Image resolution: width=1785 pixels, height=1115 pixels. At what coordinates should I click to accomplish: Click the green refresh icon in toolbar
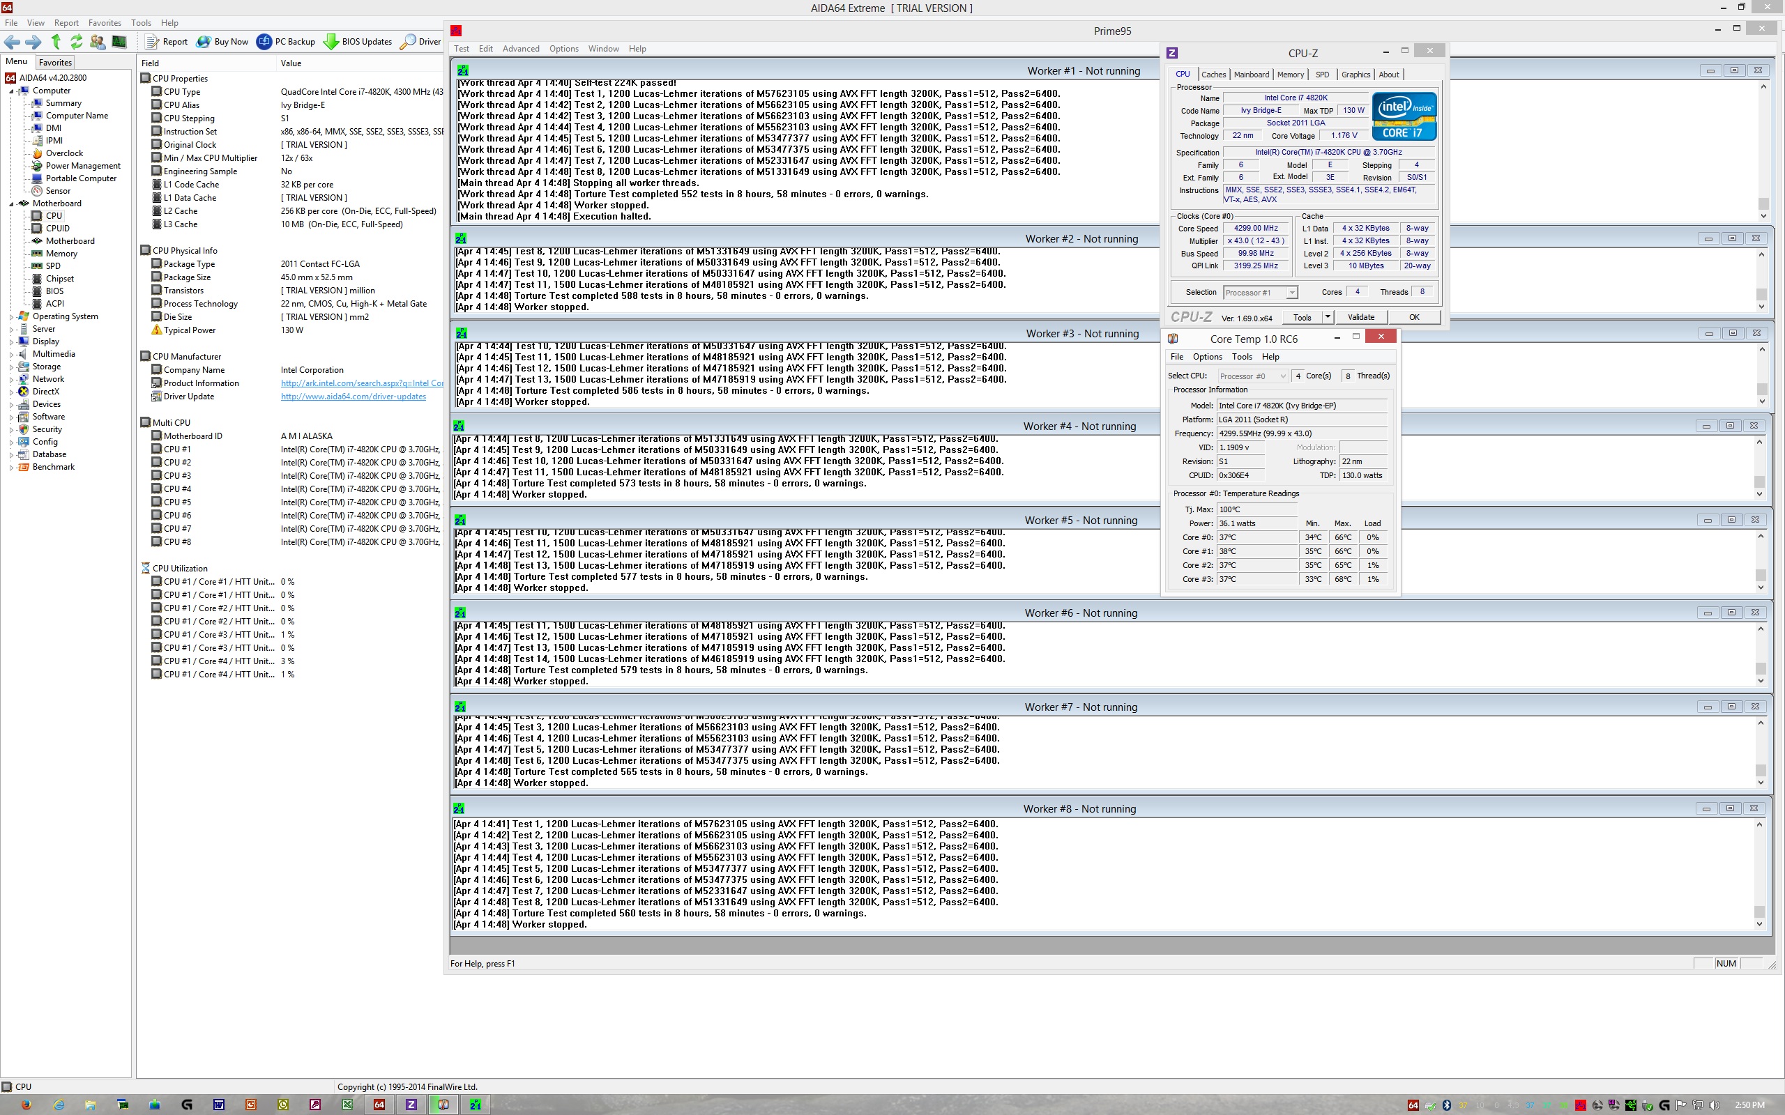tap(76, 42)
